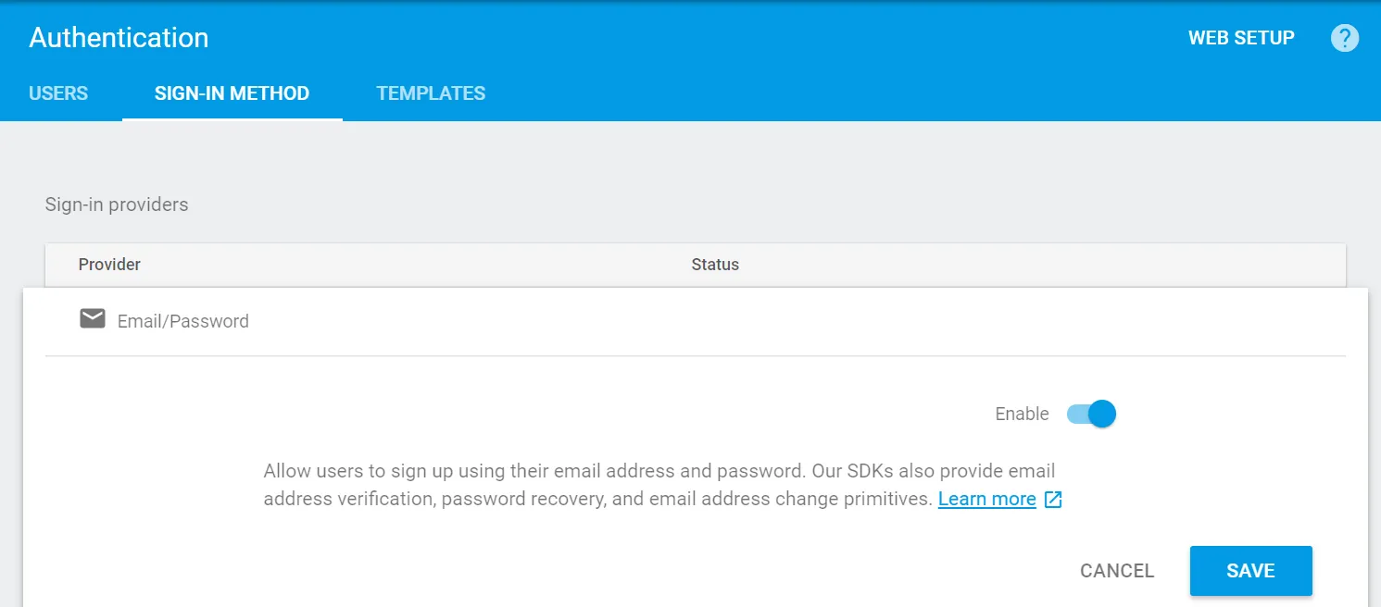Save the Email/Password provider settings
Screen dimensions: 1381x607
[1250, 571]
